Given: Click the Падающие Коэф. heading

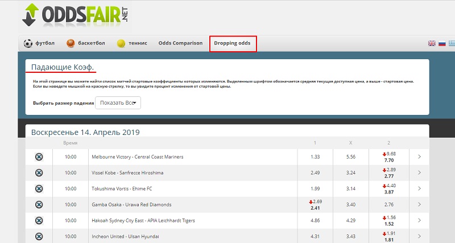Looking at the screenshot, I should (63, 67).
